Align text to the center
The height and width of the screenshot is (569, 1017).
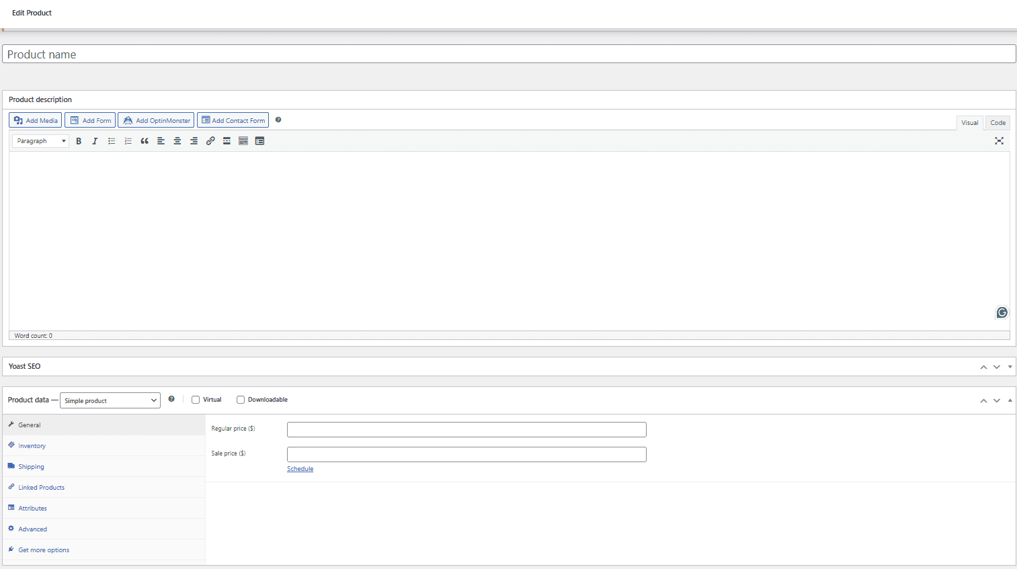pyautogui.click(x=177, y=140)
